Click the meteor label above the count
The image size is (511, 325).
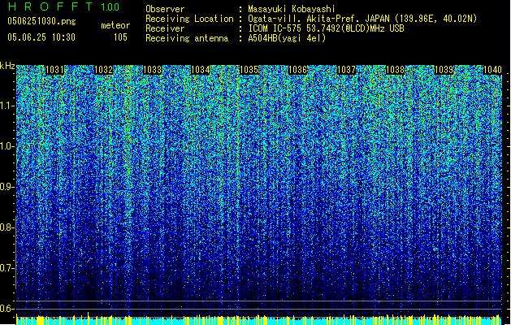[115, 25]
